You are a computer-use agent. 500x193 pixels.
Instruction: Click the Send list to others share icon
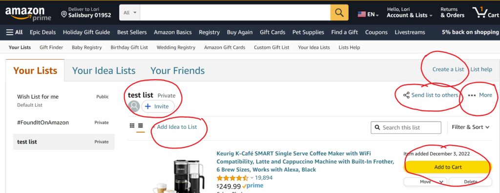click(406, 95)
